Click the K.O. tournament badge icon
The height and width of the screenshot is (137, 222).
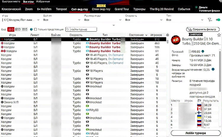click(x=176, y=40)
